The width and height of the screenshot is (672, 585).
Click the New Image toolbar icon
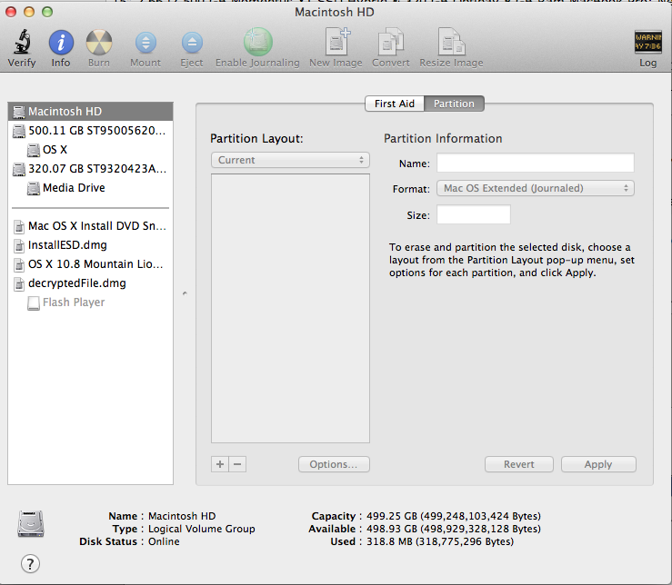336,42
